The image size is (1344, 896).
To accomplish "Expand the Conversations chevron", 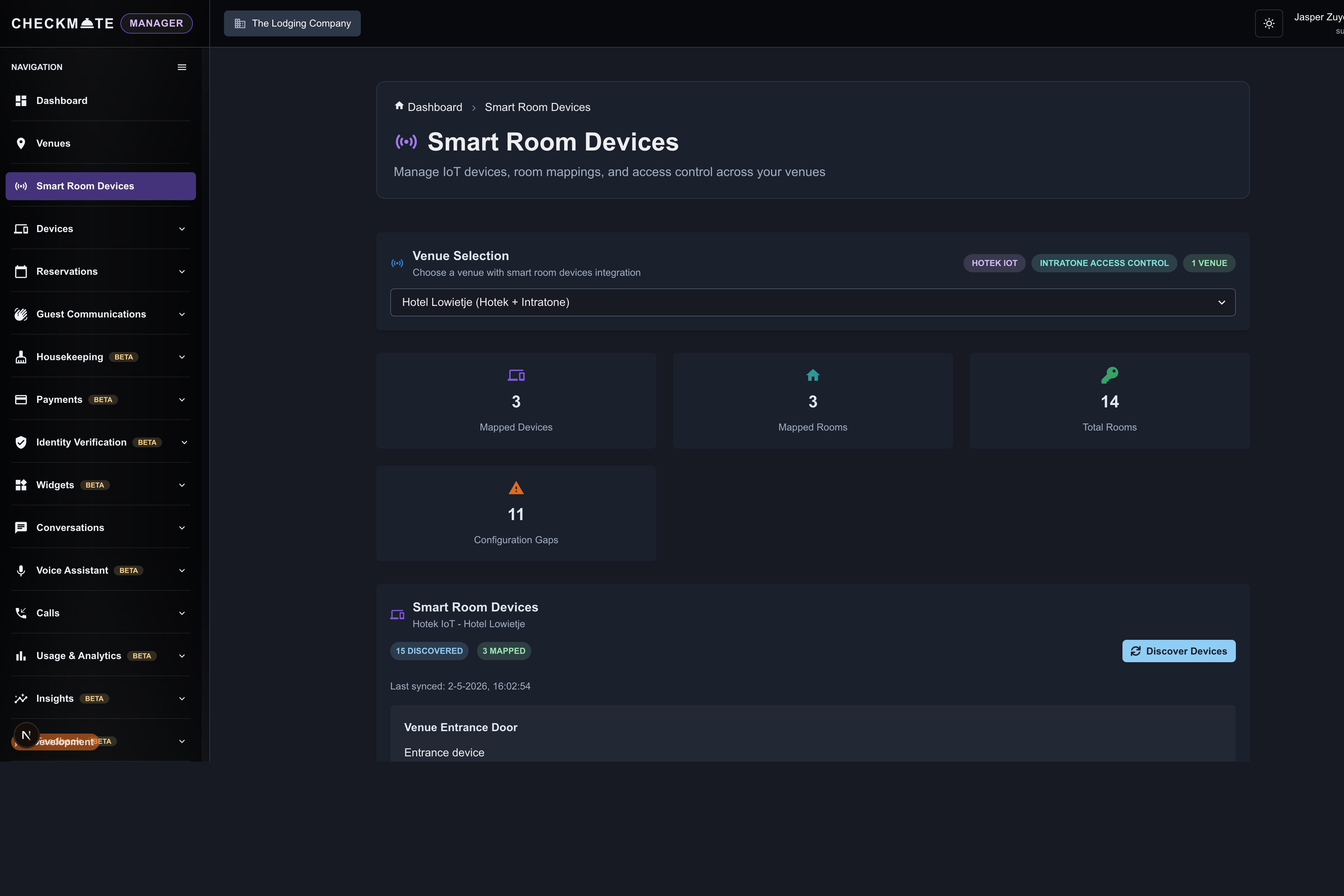I will [182, 528].
